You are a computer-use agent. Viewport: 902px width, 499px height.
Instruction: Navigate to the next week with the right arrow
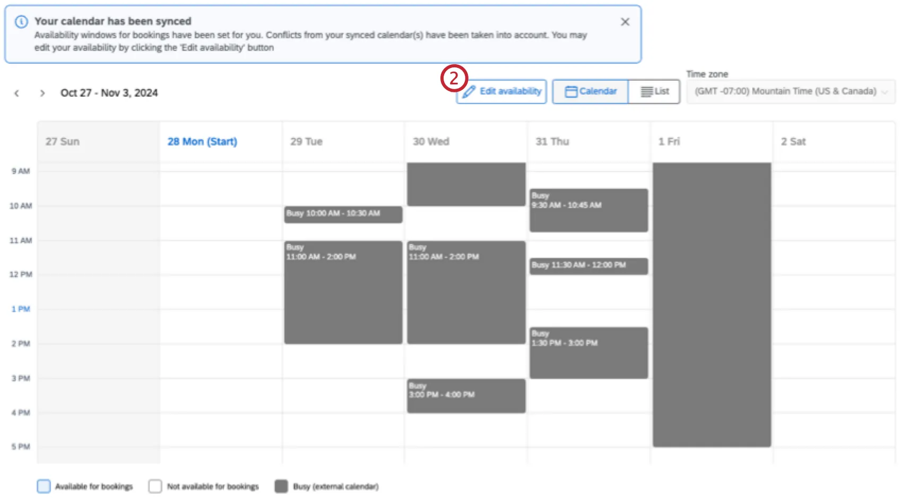42,93
